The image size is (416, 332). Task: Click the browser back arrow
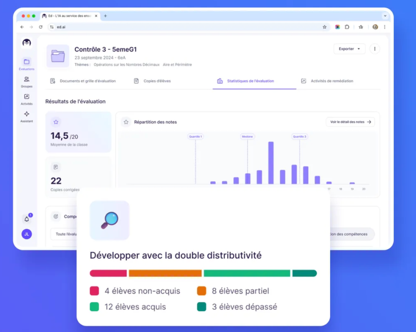(x=22, y=27)
